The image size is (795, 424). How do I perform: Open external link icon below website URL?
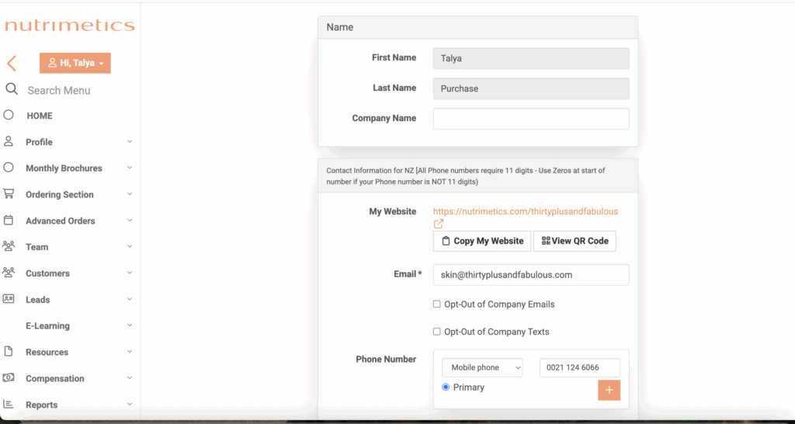[x=439, y=224]
